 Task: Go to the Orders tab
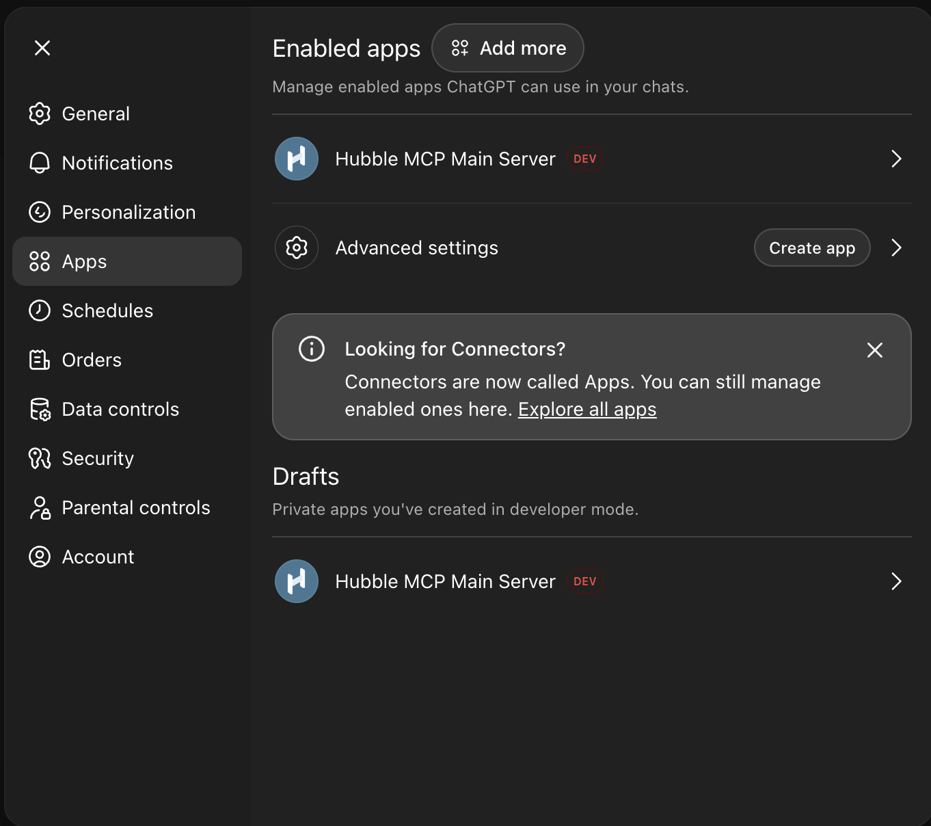127,360
